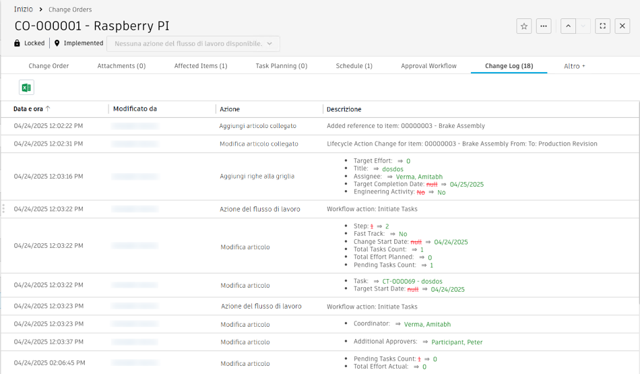Click the 'Participant, Peter' approver value
The width and height of the screenshot is (640, 374).
coord(457,342)
